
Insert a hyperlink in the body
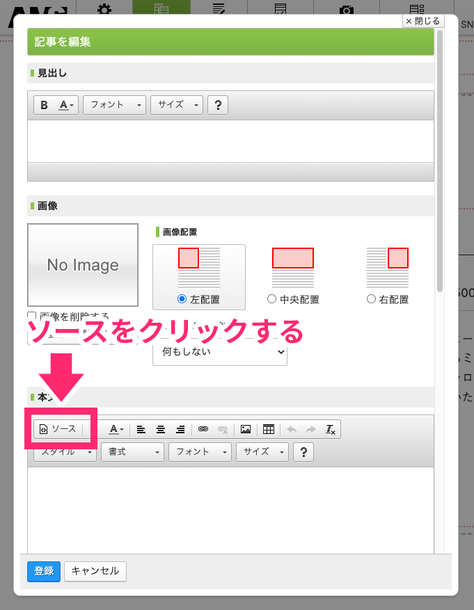[203, 429]
